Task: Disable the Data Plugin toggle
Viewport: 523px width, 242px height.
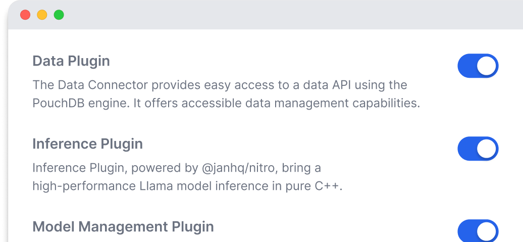Action: coord(478,66)
